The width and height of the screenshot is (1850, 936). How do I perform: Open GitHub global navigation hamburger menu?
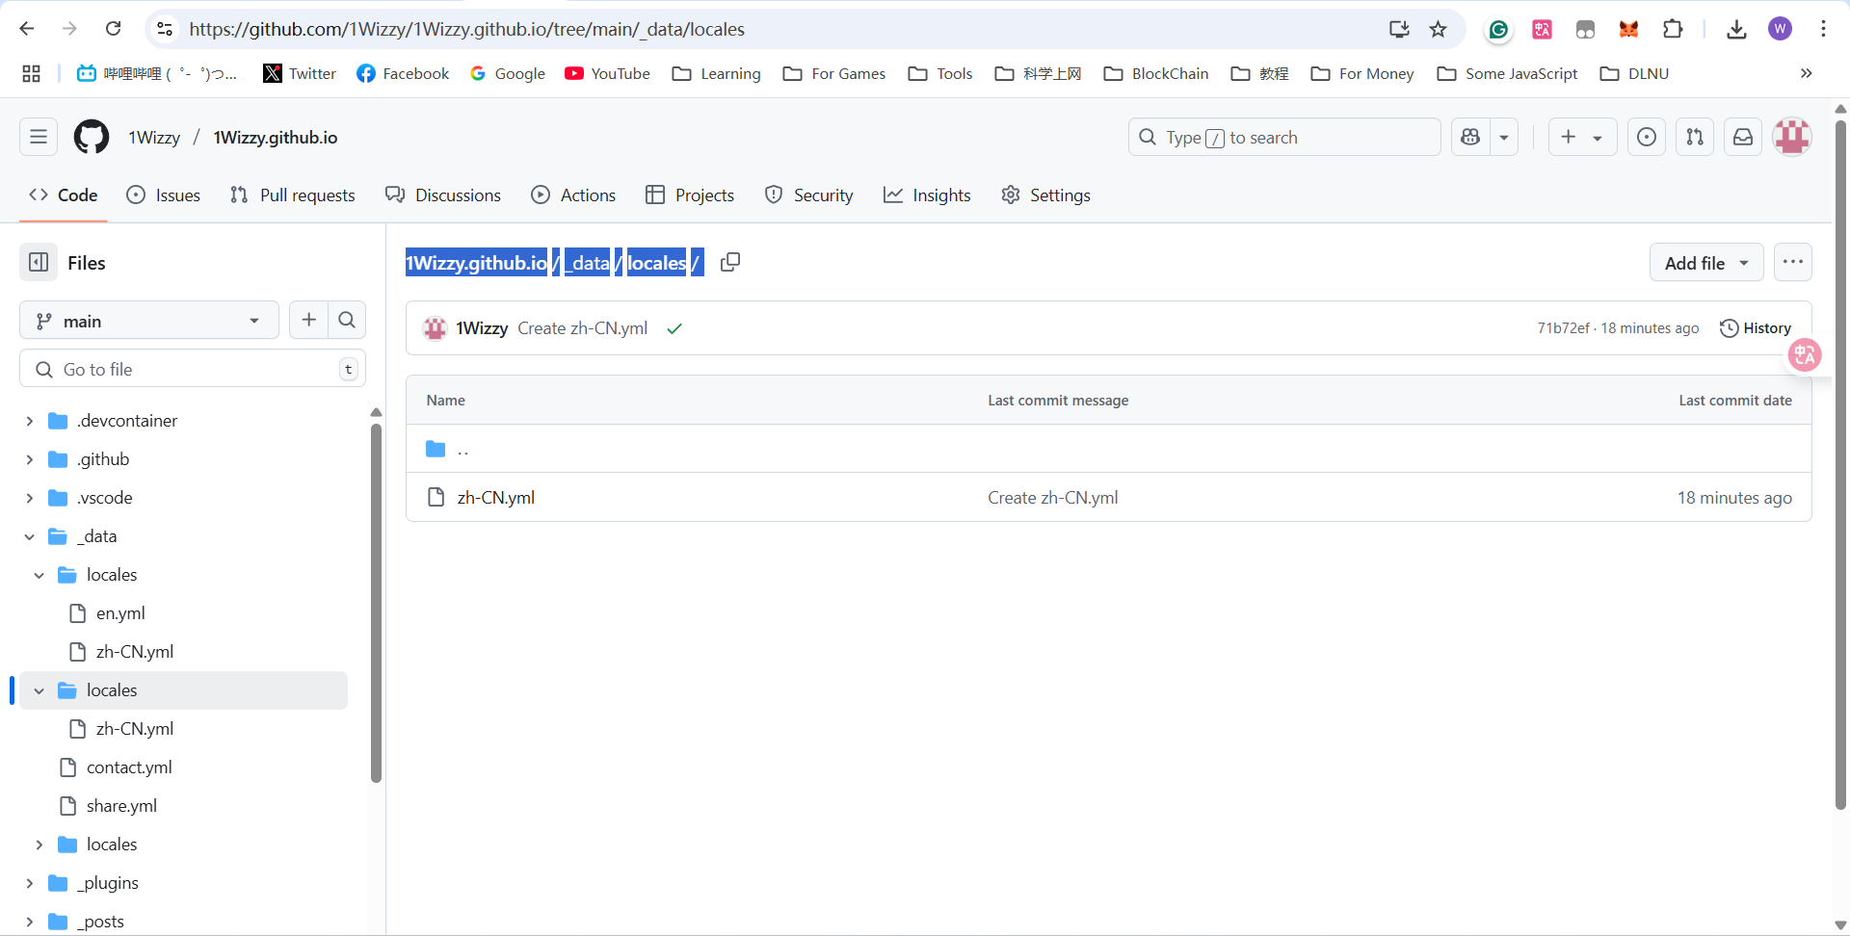[39, 137]
